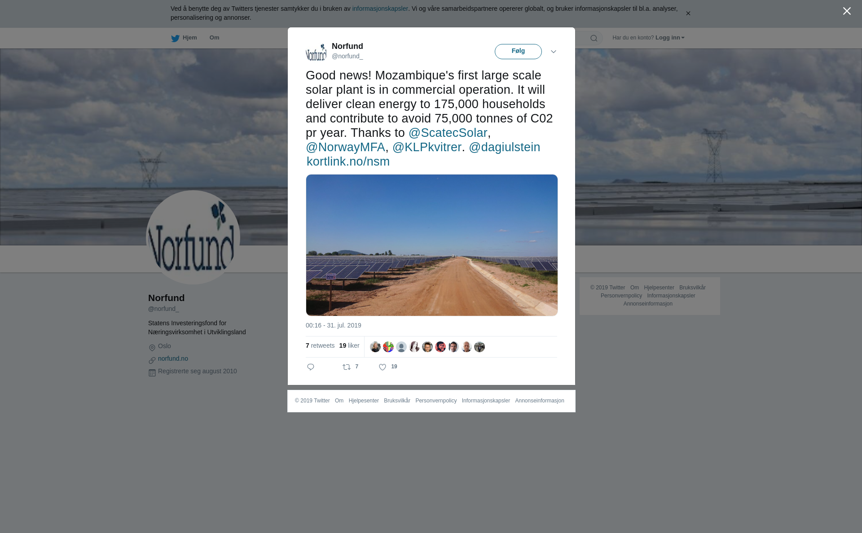862x533 pixels.
Task: Close the tweet overlay with X
Action: pyautogui.click(x=847, y=11)
